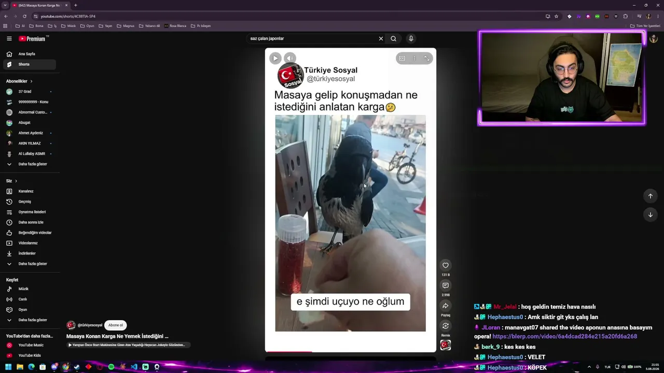Screen dimensions: 664x373
Task: Open a new browser tab
Action: pyautogui.click(x=75, y=5)
